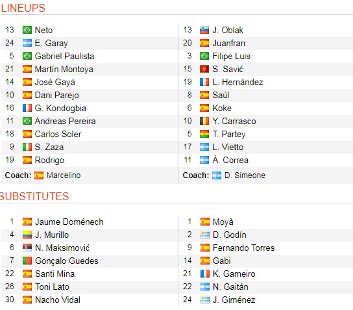This screenshot has height=310, width=353.
Task: Open G. Kondogbia's player profile
Action: (x=60, y=109)
